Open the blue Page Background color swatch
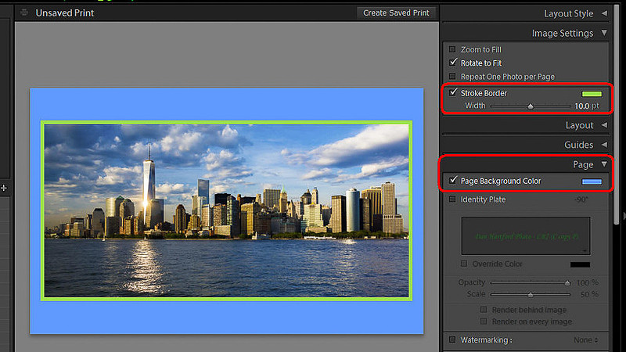Image resolution: width=626 pixels, height=352 pixels. click(592, 181)
